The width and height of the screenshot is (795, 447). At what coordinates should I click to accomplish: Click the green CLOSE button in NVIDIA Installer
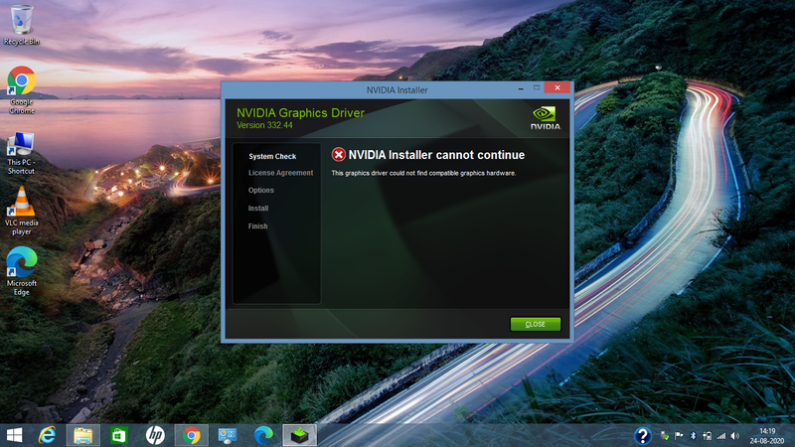coord(536,325)
